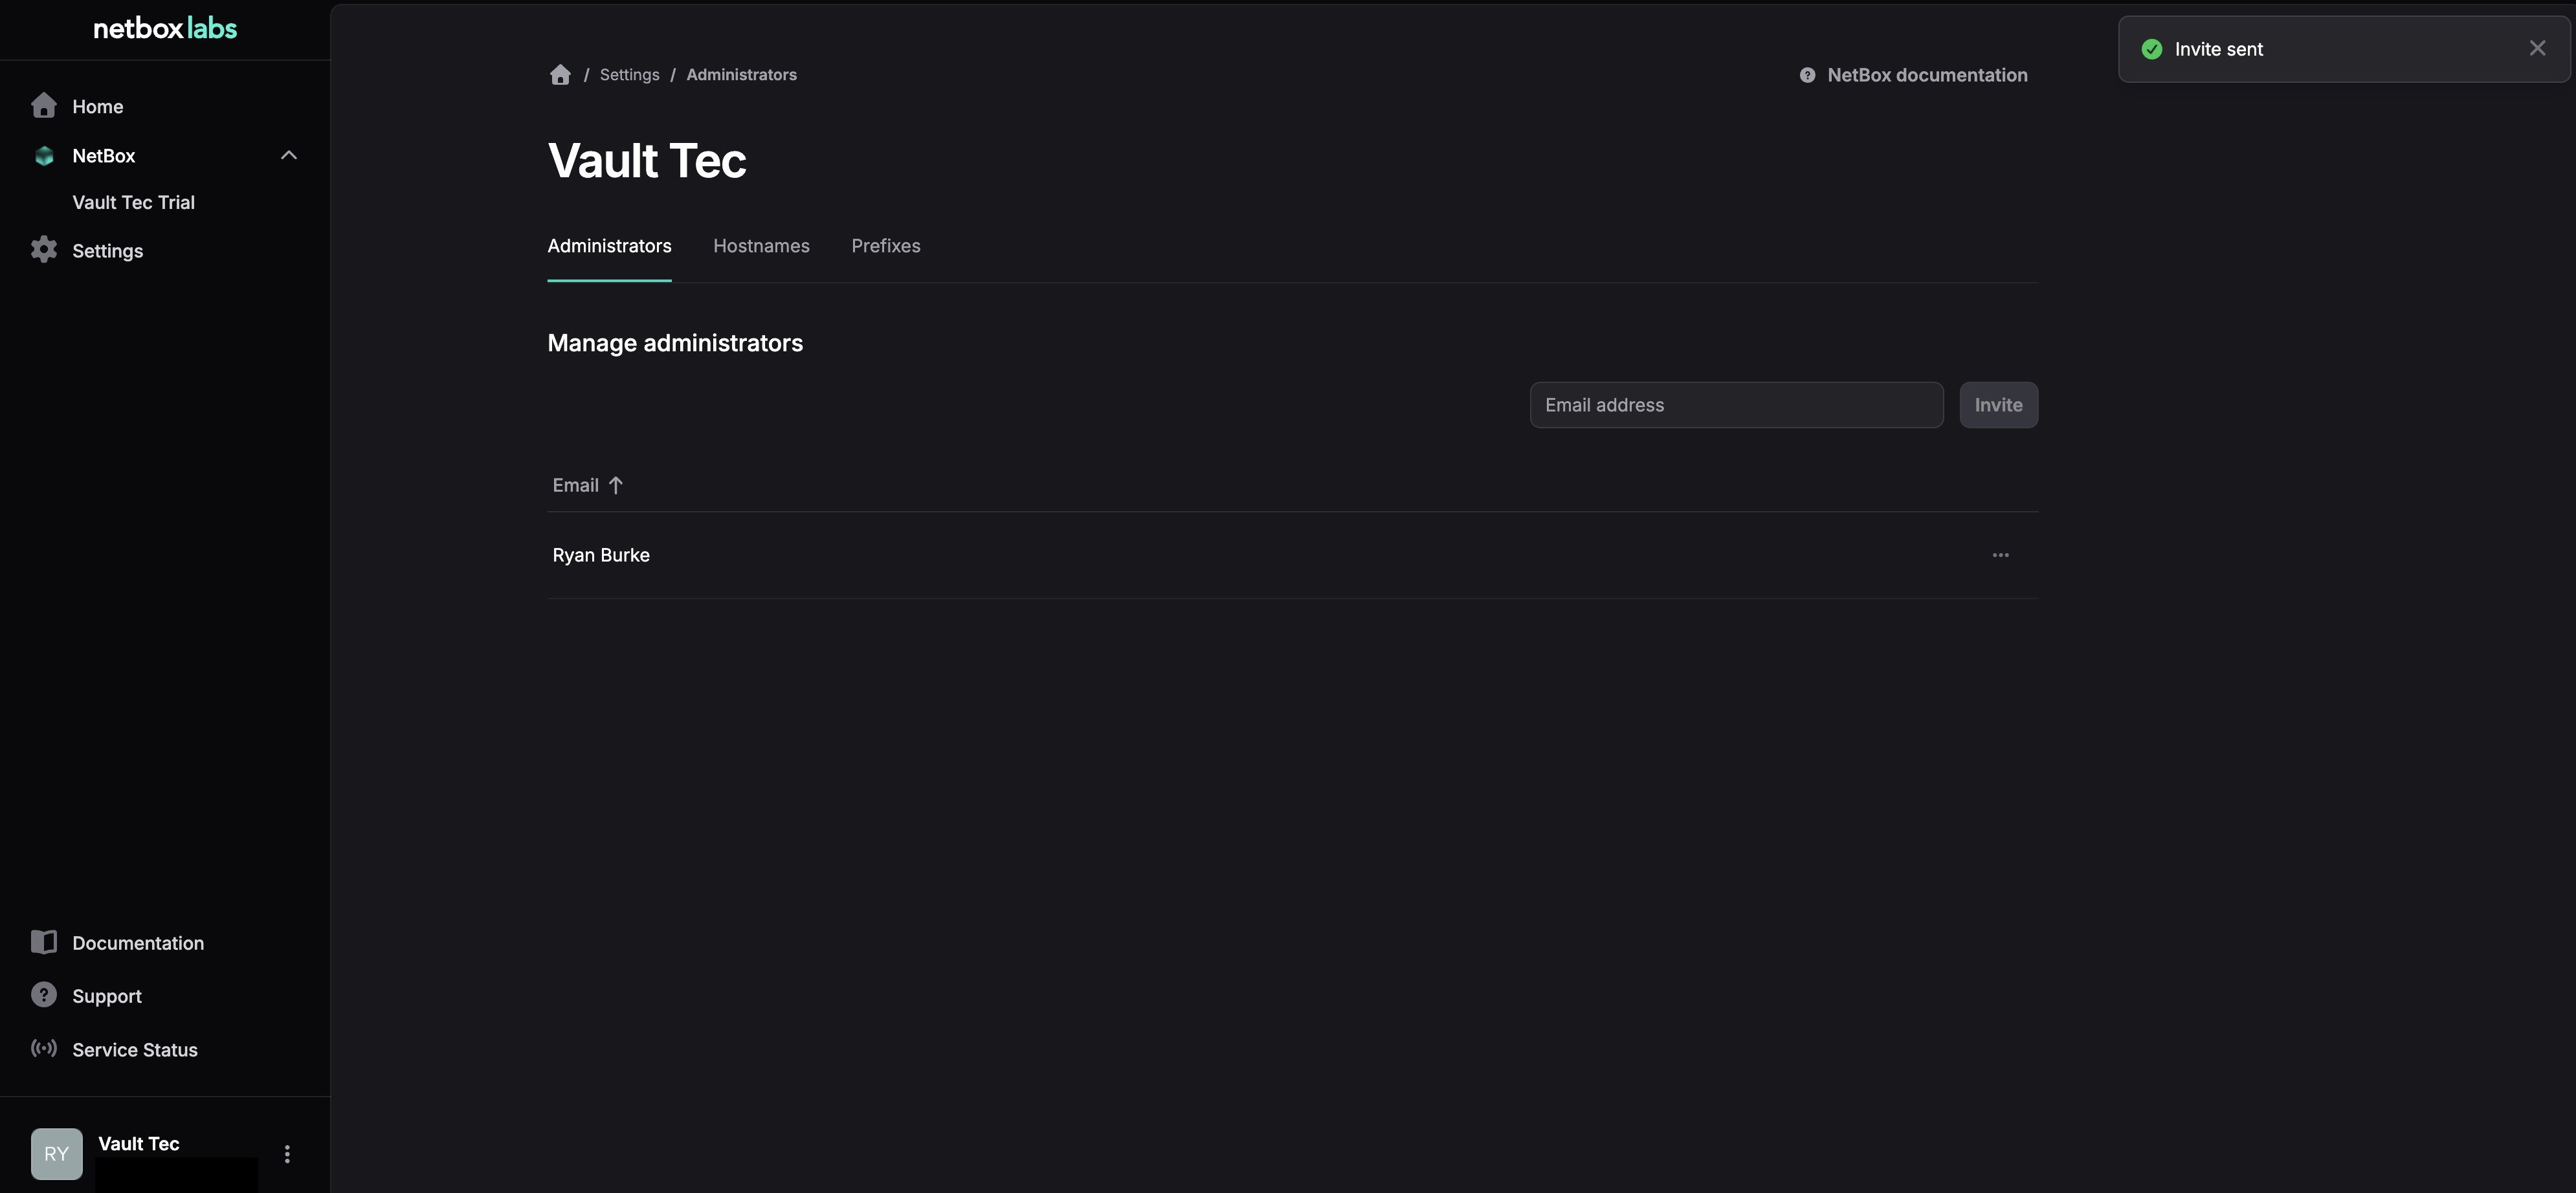Click the Invite button
This screenshot has height=1193, width=2576.
1998,404
